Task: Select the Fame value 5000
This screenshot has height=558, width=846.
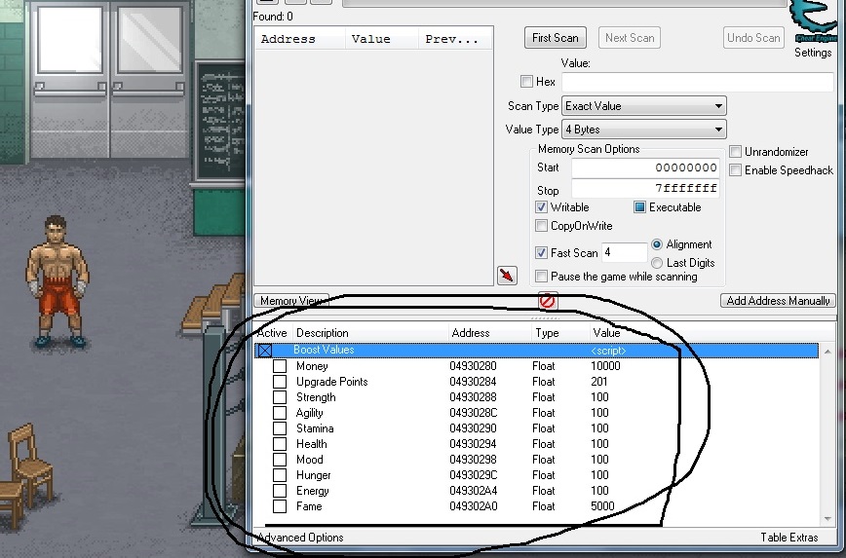Action: [x=602, y=506]
